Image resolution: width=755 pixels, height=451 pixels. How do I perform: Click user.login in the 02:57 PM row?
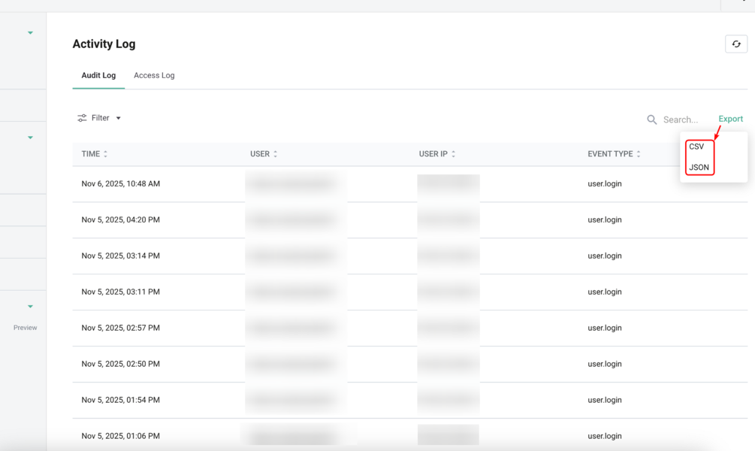click(x=604, y=328)
